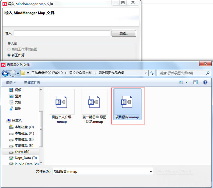Click folder icon in address bar

pyautogui.click(x=23, y=73)
